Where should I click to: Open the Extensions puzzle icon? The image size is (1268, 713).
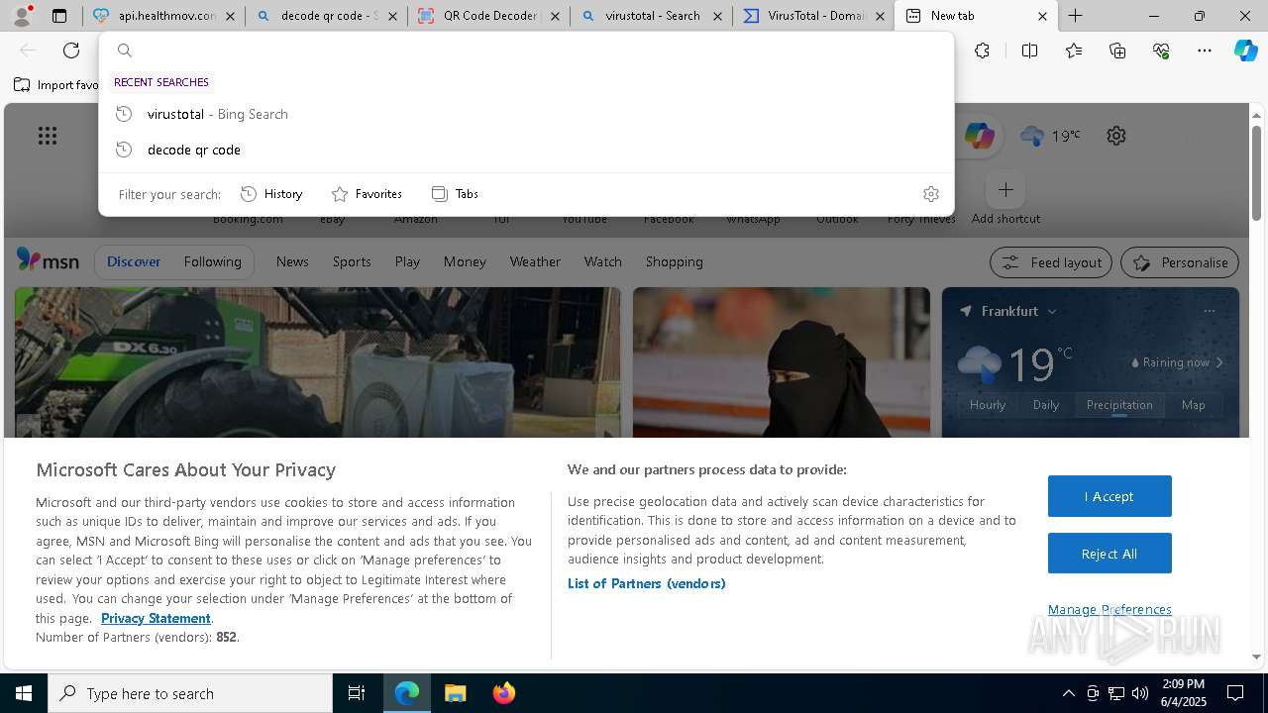coord(982,51)
